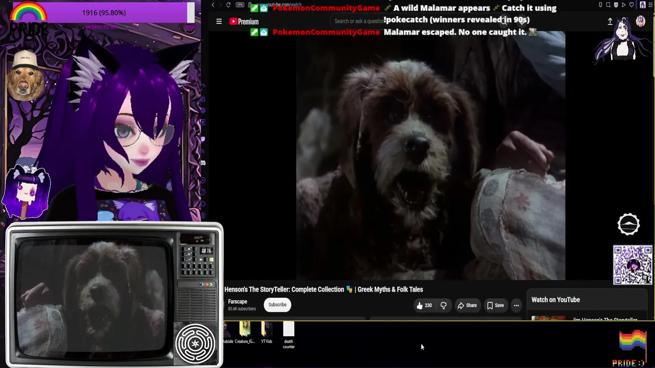This screenshot has width=655, height=368.
Task: Click the browser forward arrow
Action: pos(221,5)
